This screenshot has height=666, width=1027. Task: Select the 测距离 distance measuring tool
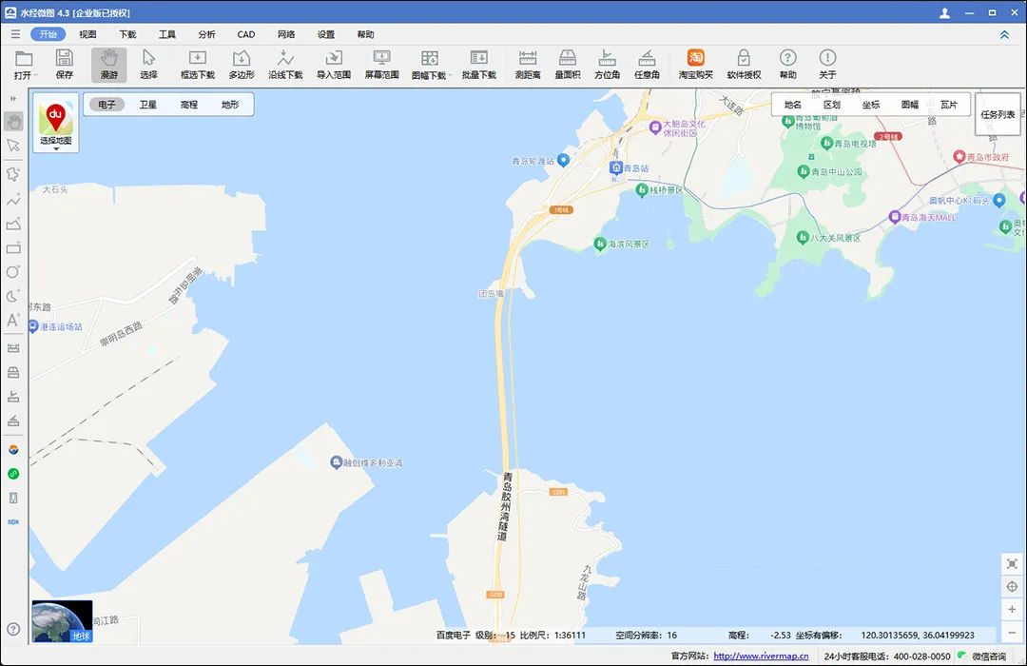527,65
